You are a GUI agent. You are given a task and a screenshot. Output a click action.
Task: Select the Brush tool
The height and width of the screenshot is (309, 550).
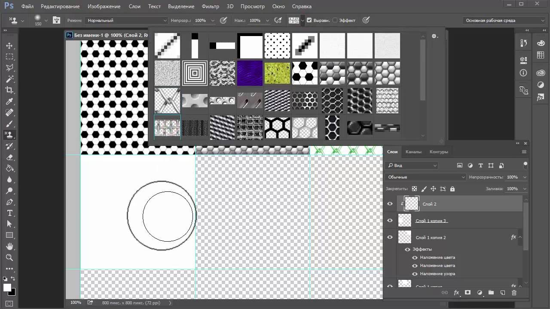[x=9, y=124]
